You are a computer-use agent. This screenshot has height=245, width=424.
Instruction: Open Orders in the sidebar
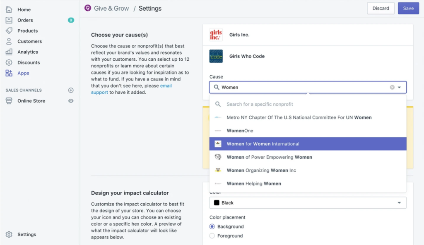(25, 20)
